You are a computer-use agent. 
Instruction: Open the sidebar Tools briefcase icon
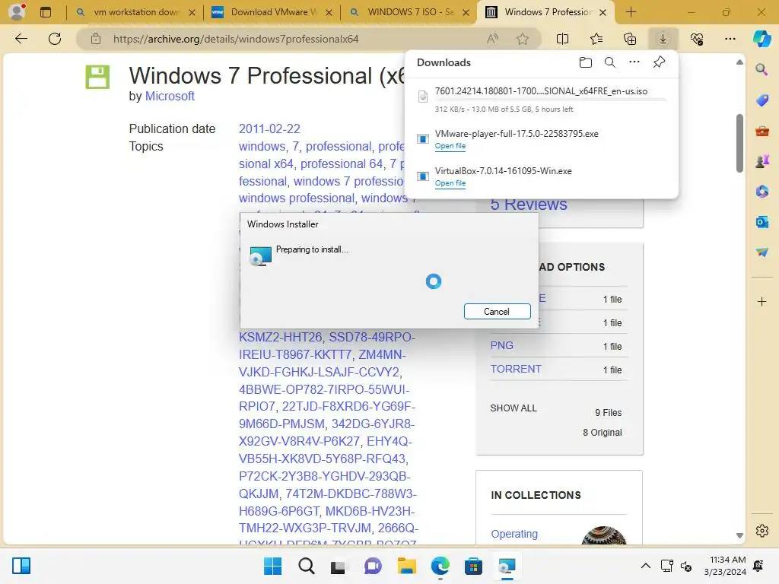[x=762, y=131]
